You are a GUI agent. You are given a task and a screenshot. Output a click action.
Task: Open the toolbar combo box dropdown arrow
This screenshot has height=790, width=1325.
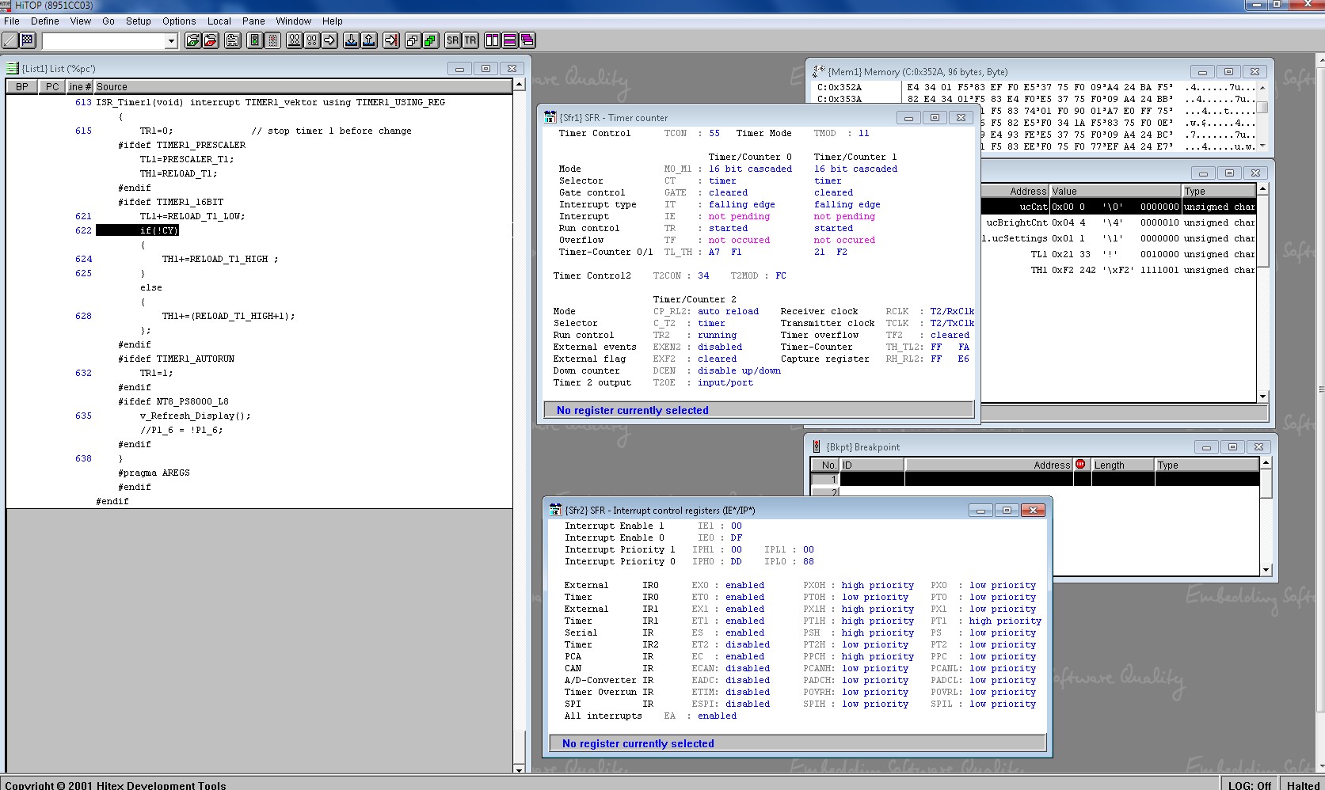pos(170,41)
